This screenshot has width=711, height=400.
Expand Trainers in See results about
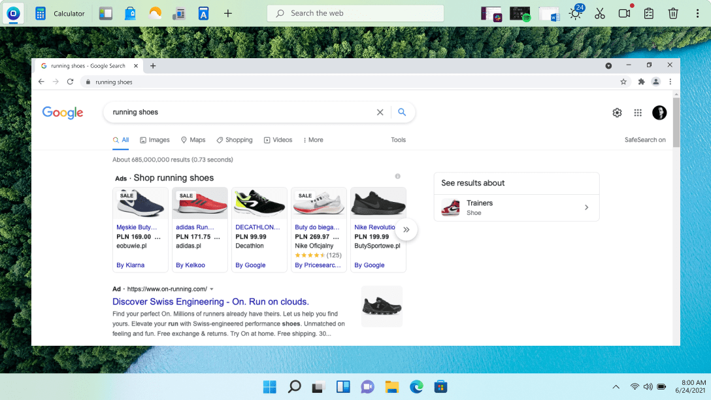(587, 207)
